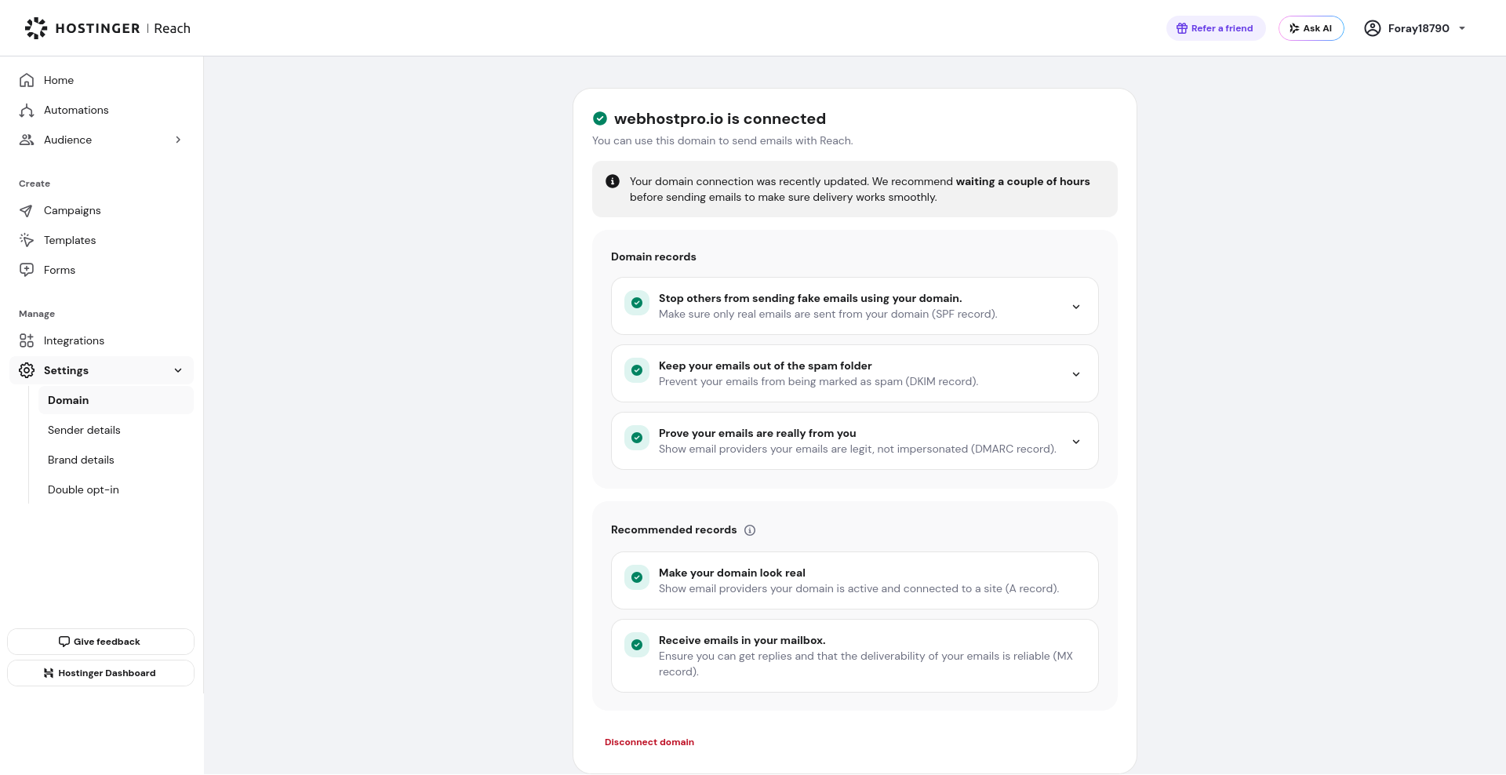Viewport: 1506px width, 775px height.
Task: Click the green check next to domain title
Action: click(x=600, y=118)
